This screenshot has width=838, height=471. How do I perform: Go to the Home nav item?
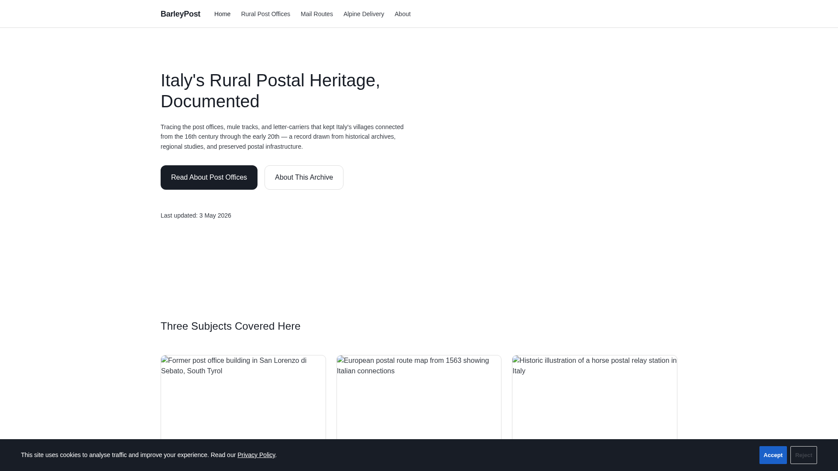[x=222, y=14]
